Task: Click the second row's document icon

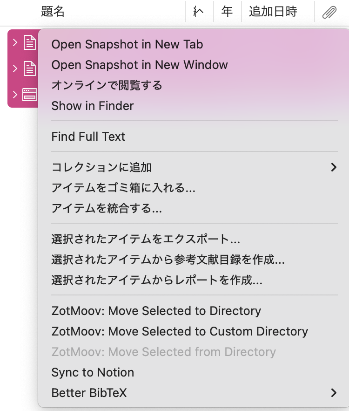Action: pyautogui.click(x=30, y=69)
